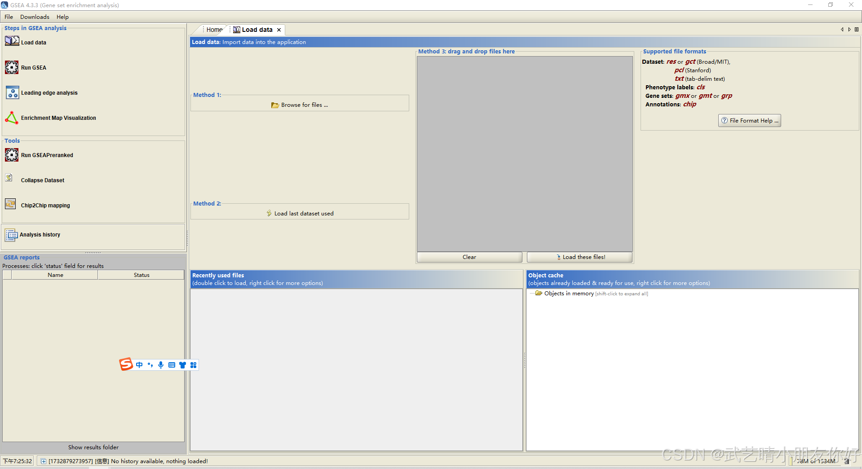Click Run GSEAPreranked label
Screen dimensions: 862x469
pyautogui.click(x=47, y=155)
